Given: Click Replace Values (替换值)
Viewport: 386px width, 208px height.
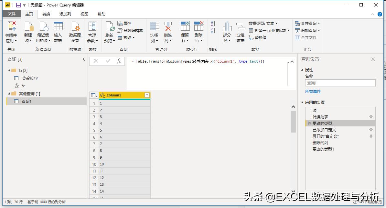Looking at the screenshot, I should click(x=258, y=38).
